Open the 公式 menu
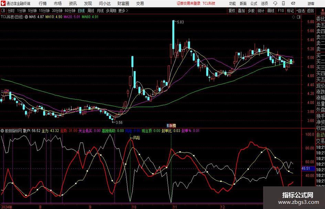Viewport: 325px width, 209px height. [x=254, y=3]
